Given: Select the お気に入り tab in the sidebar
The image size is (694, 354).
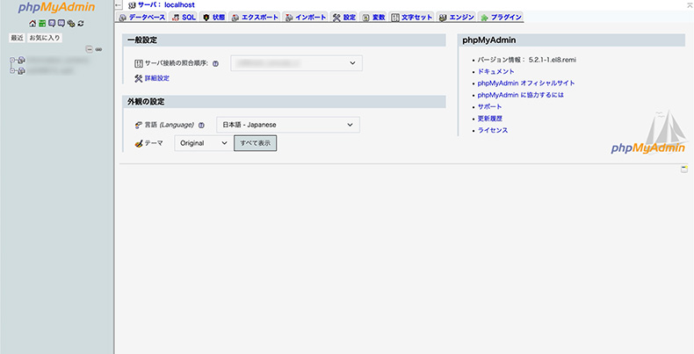Looking at the screenshot, I should point(46,38).
